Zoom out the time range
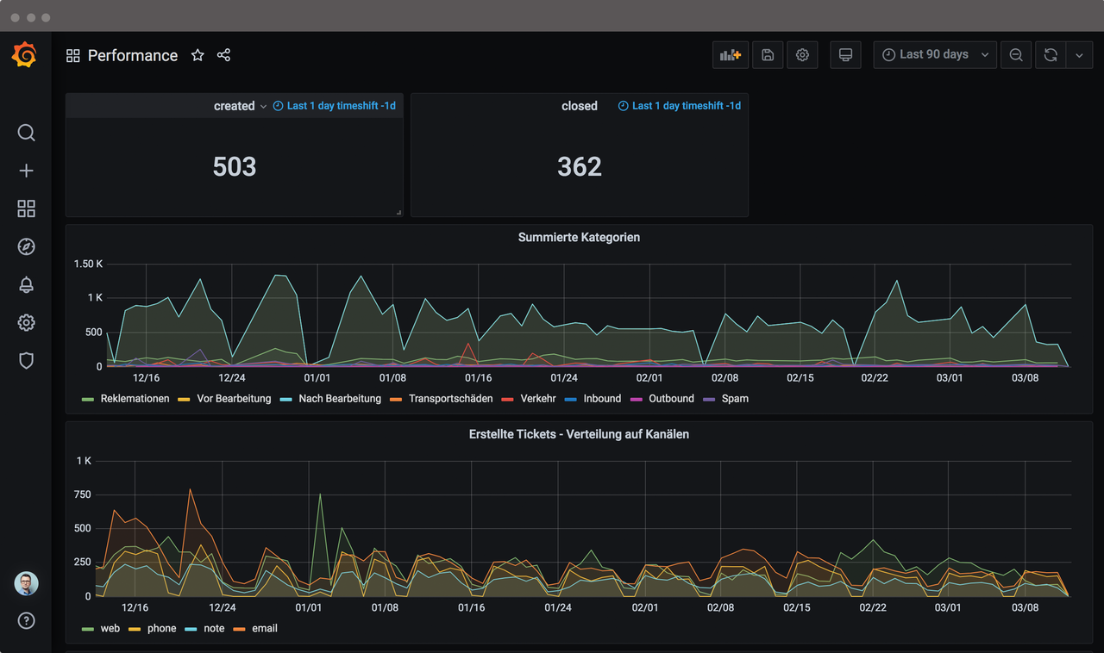 coord(1016,54)
